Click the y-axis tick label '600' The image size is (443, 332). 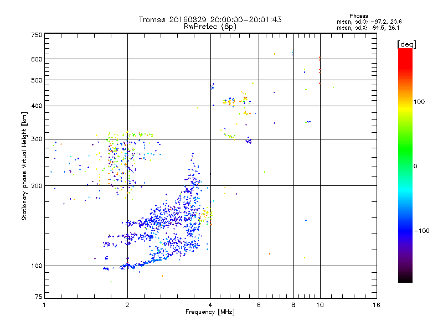(x=37, y=59)
